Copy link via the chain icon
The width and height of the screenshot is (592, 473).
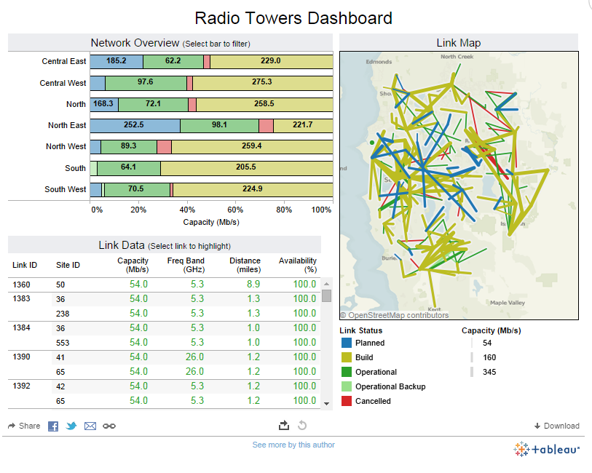coord(109,426)
